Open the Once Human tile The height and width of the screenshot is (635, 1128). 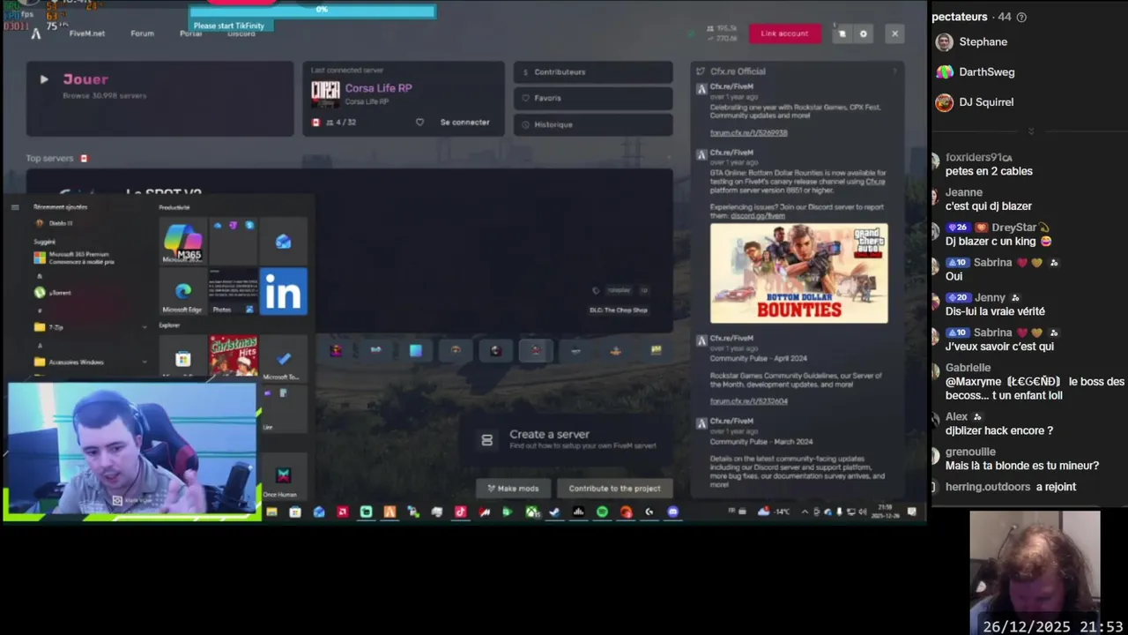[x=284, y=476]
